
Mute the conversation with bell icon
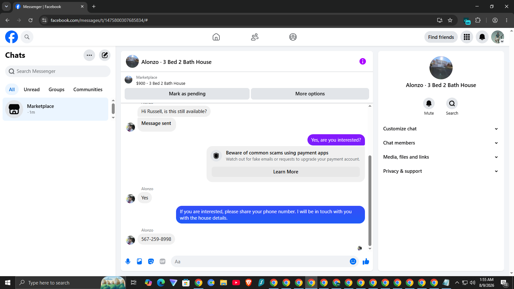point(429,103)
